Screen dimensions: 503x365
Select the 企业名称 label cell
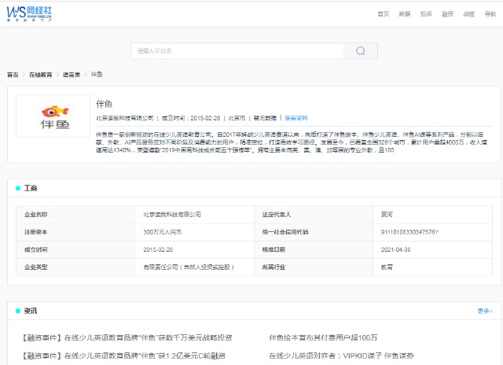[75, 215]
